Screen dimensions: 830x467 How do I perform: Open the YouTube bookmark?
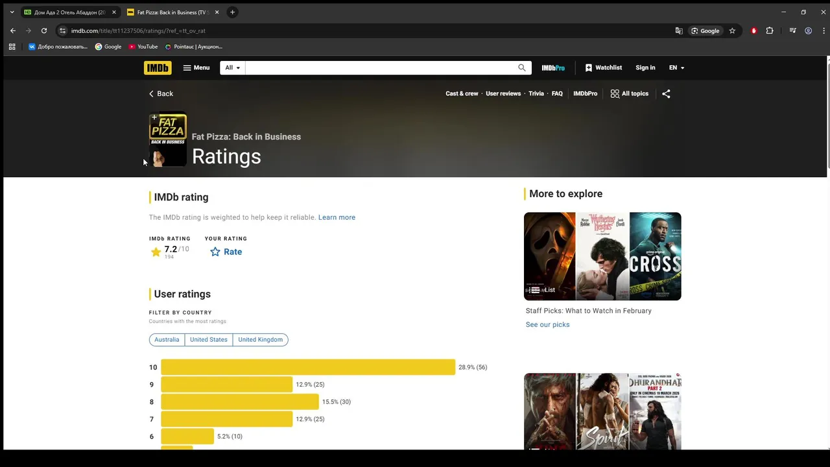pos(143,47)
